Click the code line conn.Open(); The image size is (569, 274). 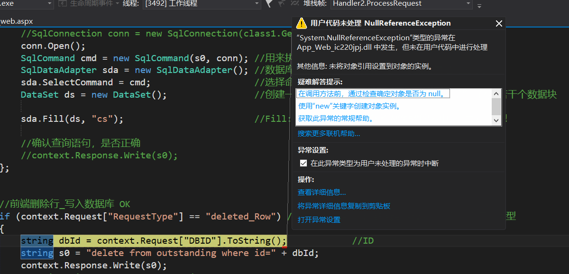coord(53,46)
